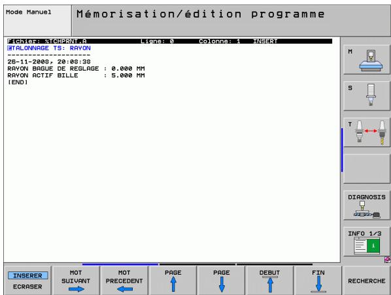The image size is (391, 295).
Task: Select the S spindle softkey icon
Action: (x=367, y=95)
